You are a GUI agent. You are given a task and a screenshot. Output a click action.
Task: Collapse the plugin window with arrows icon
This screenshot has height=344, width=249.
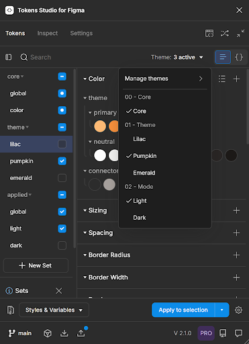pos(240,34)
